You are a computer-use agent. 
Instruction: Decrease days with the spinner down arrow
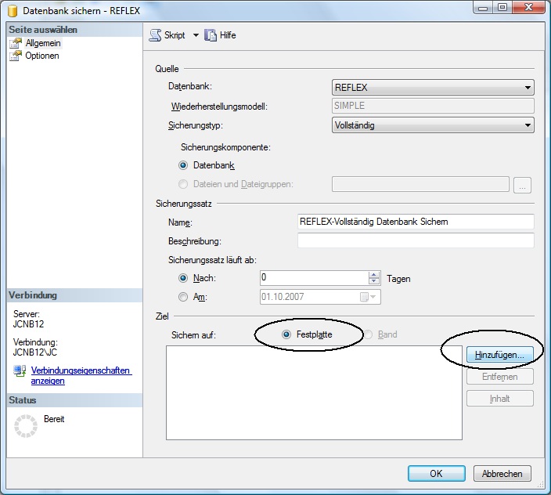pos(374,281)
